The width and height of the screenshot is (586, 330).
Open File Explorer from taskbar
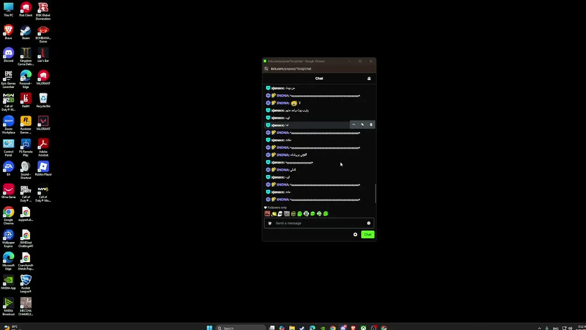click(x=292, y=328)
